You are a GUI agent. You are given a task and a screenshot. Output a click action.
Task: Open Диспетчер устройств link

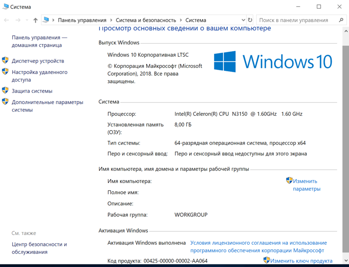point(38,61)
